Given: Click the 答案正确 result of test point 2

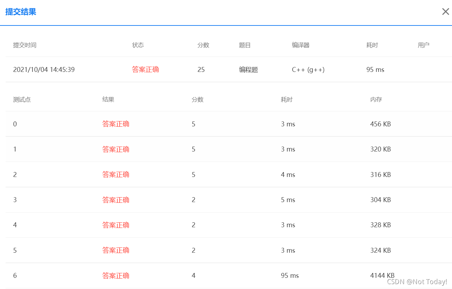Looking at the screenshot, I should click(116, 174).
